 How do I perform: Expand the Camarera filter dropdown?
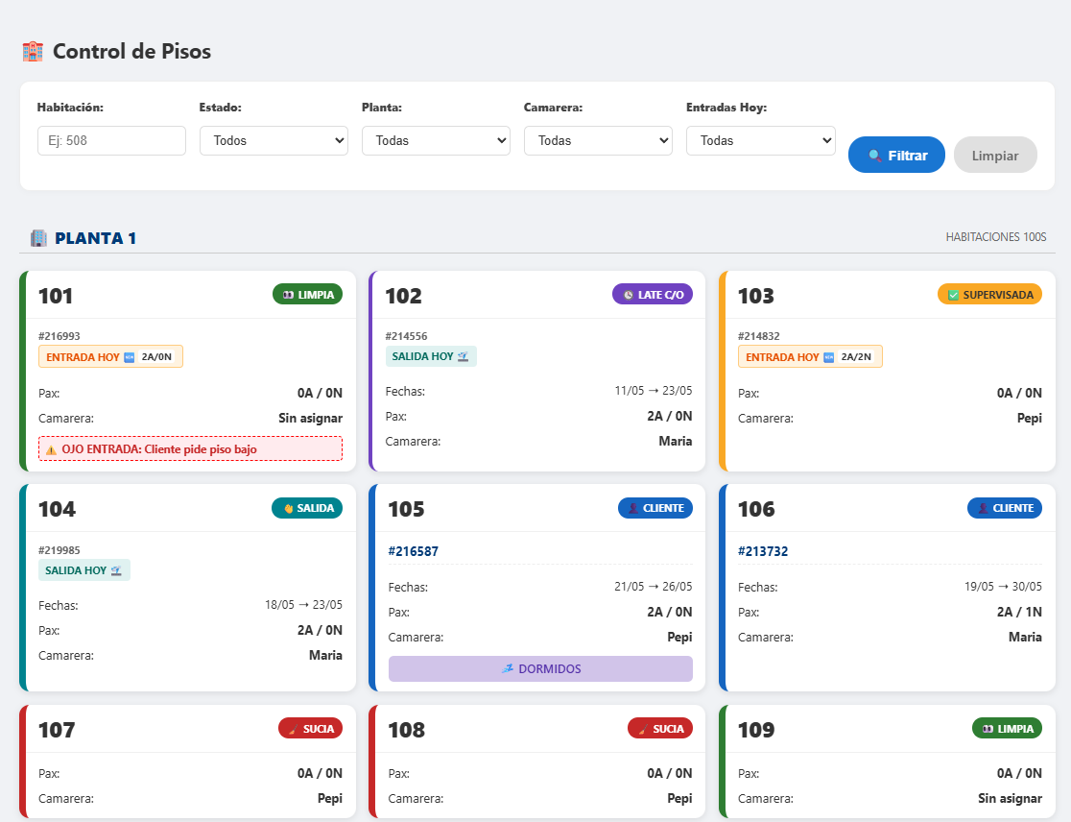point(598,141)
